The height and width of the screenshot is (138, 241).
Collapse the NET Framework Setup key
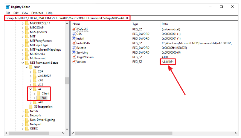point(23,63)
